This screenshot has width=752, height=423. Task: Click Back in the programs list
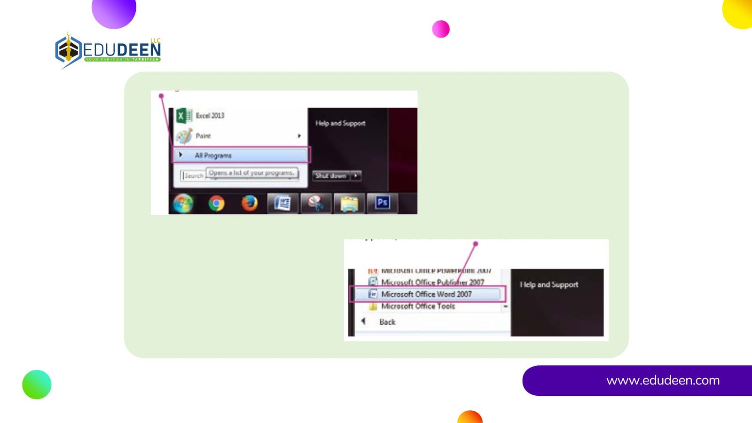[387, 322]
